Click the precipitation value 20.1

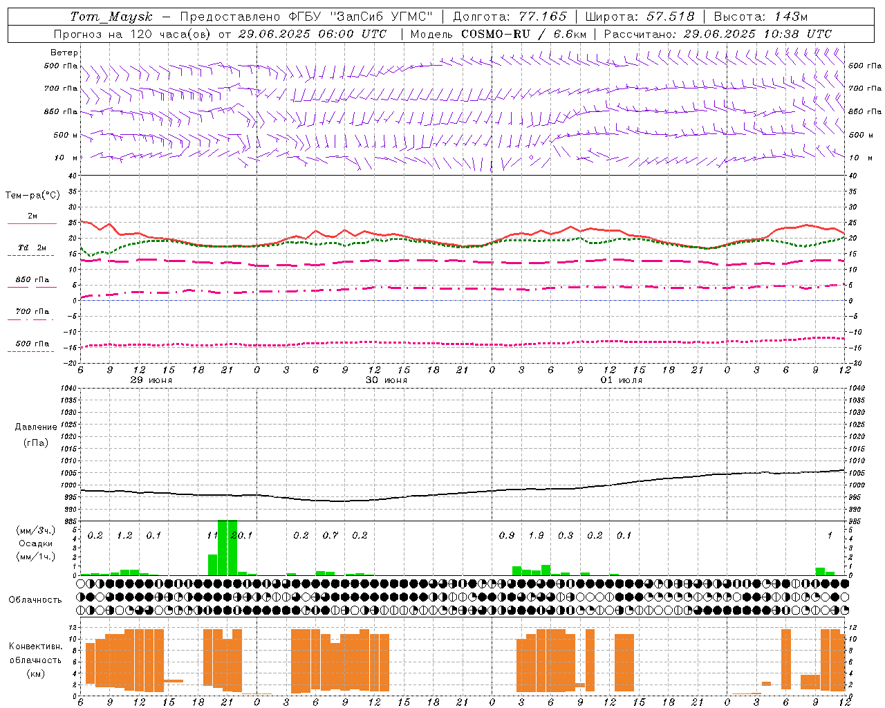click(242, 536)
